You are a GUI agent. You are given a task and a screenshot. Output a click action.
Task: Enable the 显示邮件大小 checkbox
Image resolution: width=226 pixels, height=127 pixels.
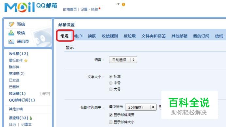pyautogui.click(x=110, y=122)
